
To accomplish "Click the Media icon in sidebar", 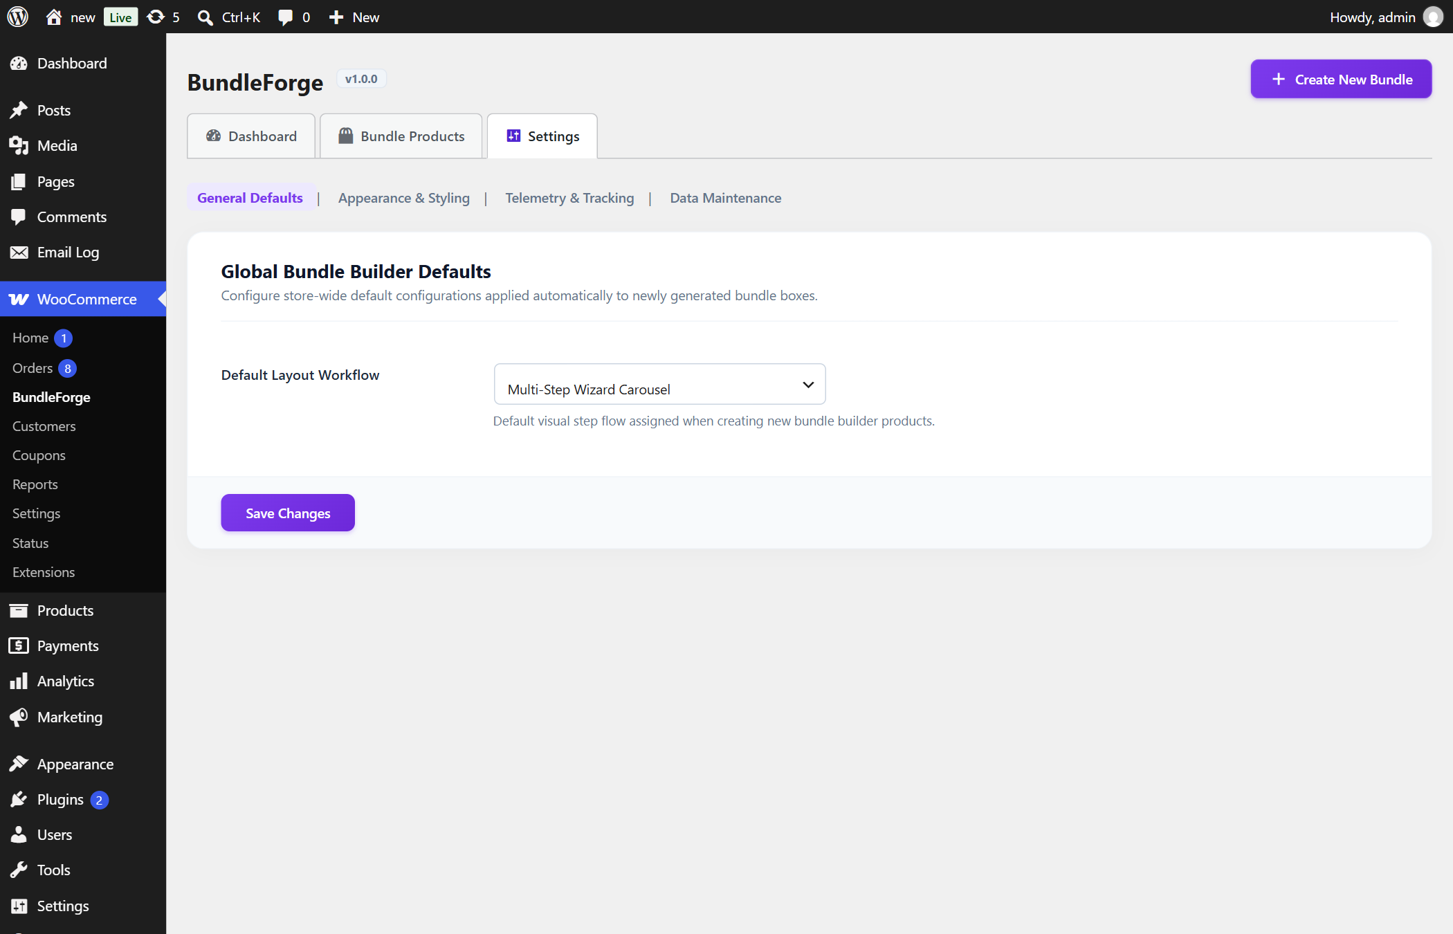I will coord(19,146).
